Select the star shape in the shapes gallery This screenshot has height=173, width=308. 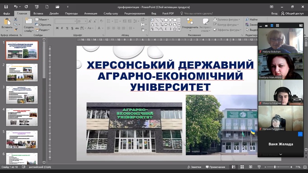pyautogui.click(x=175, y=29)
